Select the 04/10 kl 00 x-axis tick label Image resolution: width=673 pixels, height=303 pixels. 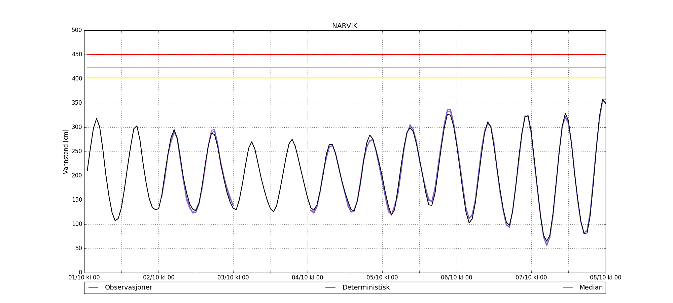click(308, 278)
